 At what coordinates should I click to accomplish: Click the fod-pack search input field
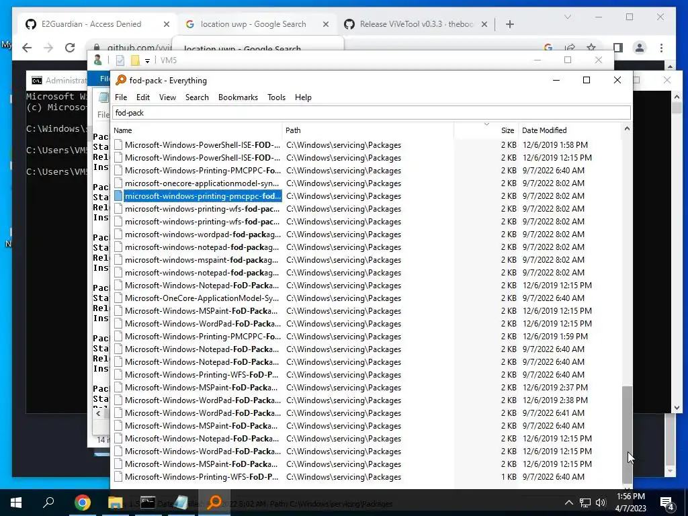coord(371,113)
